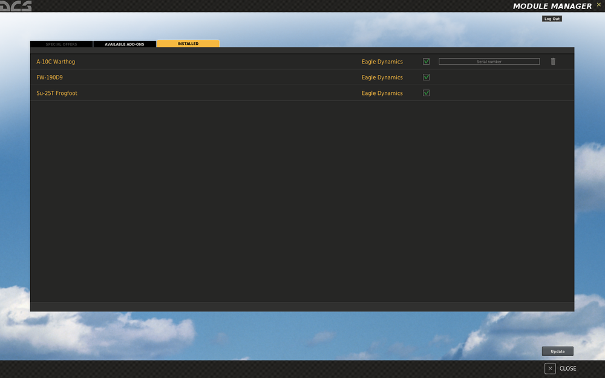The height and width of the screenshot is (378, 605).
Task: Click Eagle Dynamics in the FW-190D9 row
Action: 382,77
